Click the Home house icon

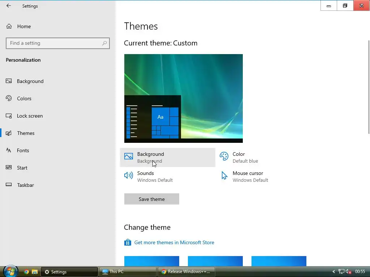[9, 26]
